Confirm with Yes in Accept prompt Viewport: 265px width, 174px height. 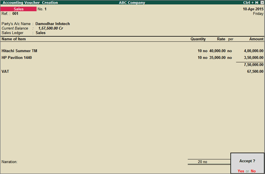tap(241, 171)
